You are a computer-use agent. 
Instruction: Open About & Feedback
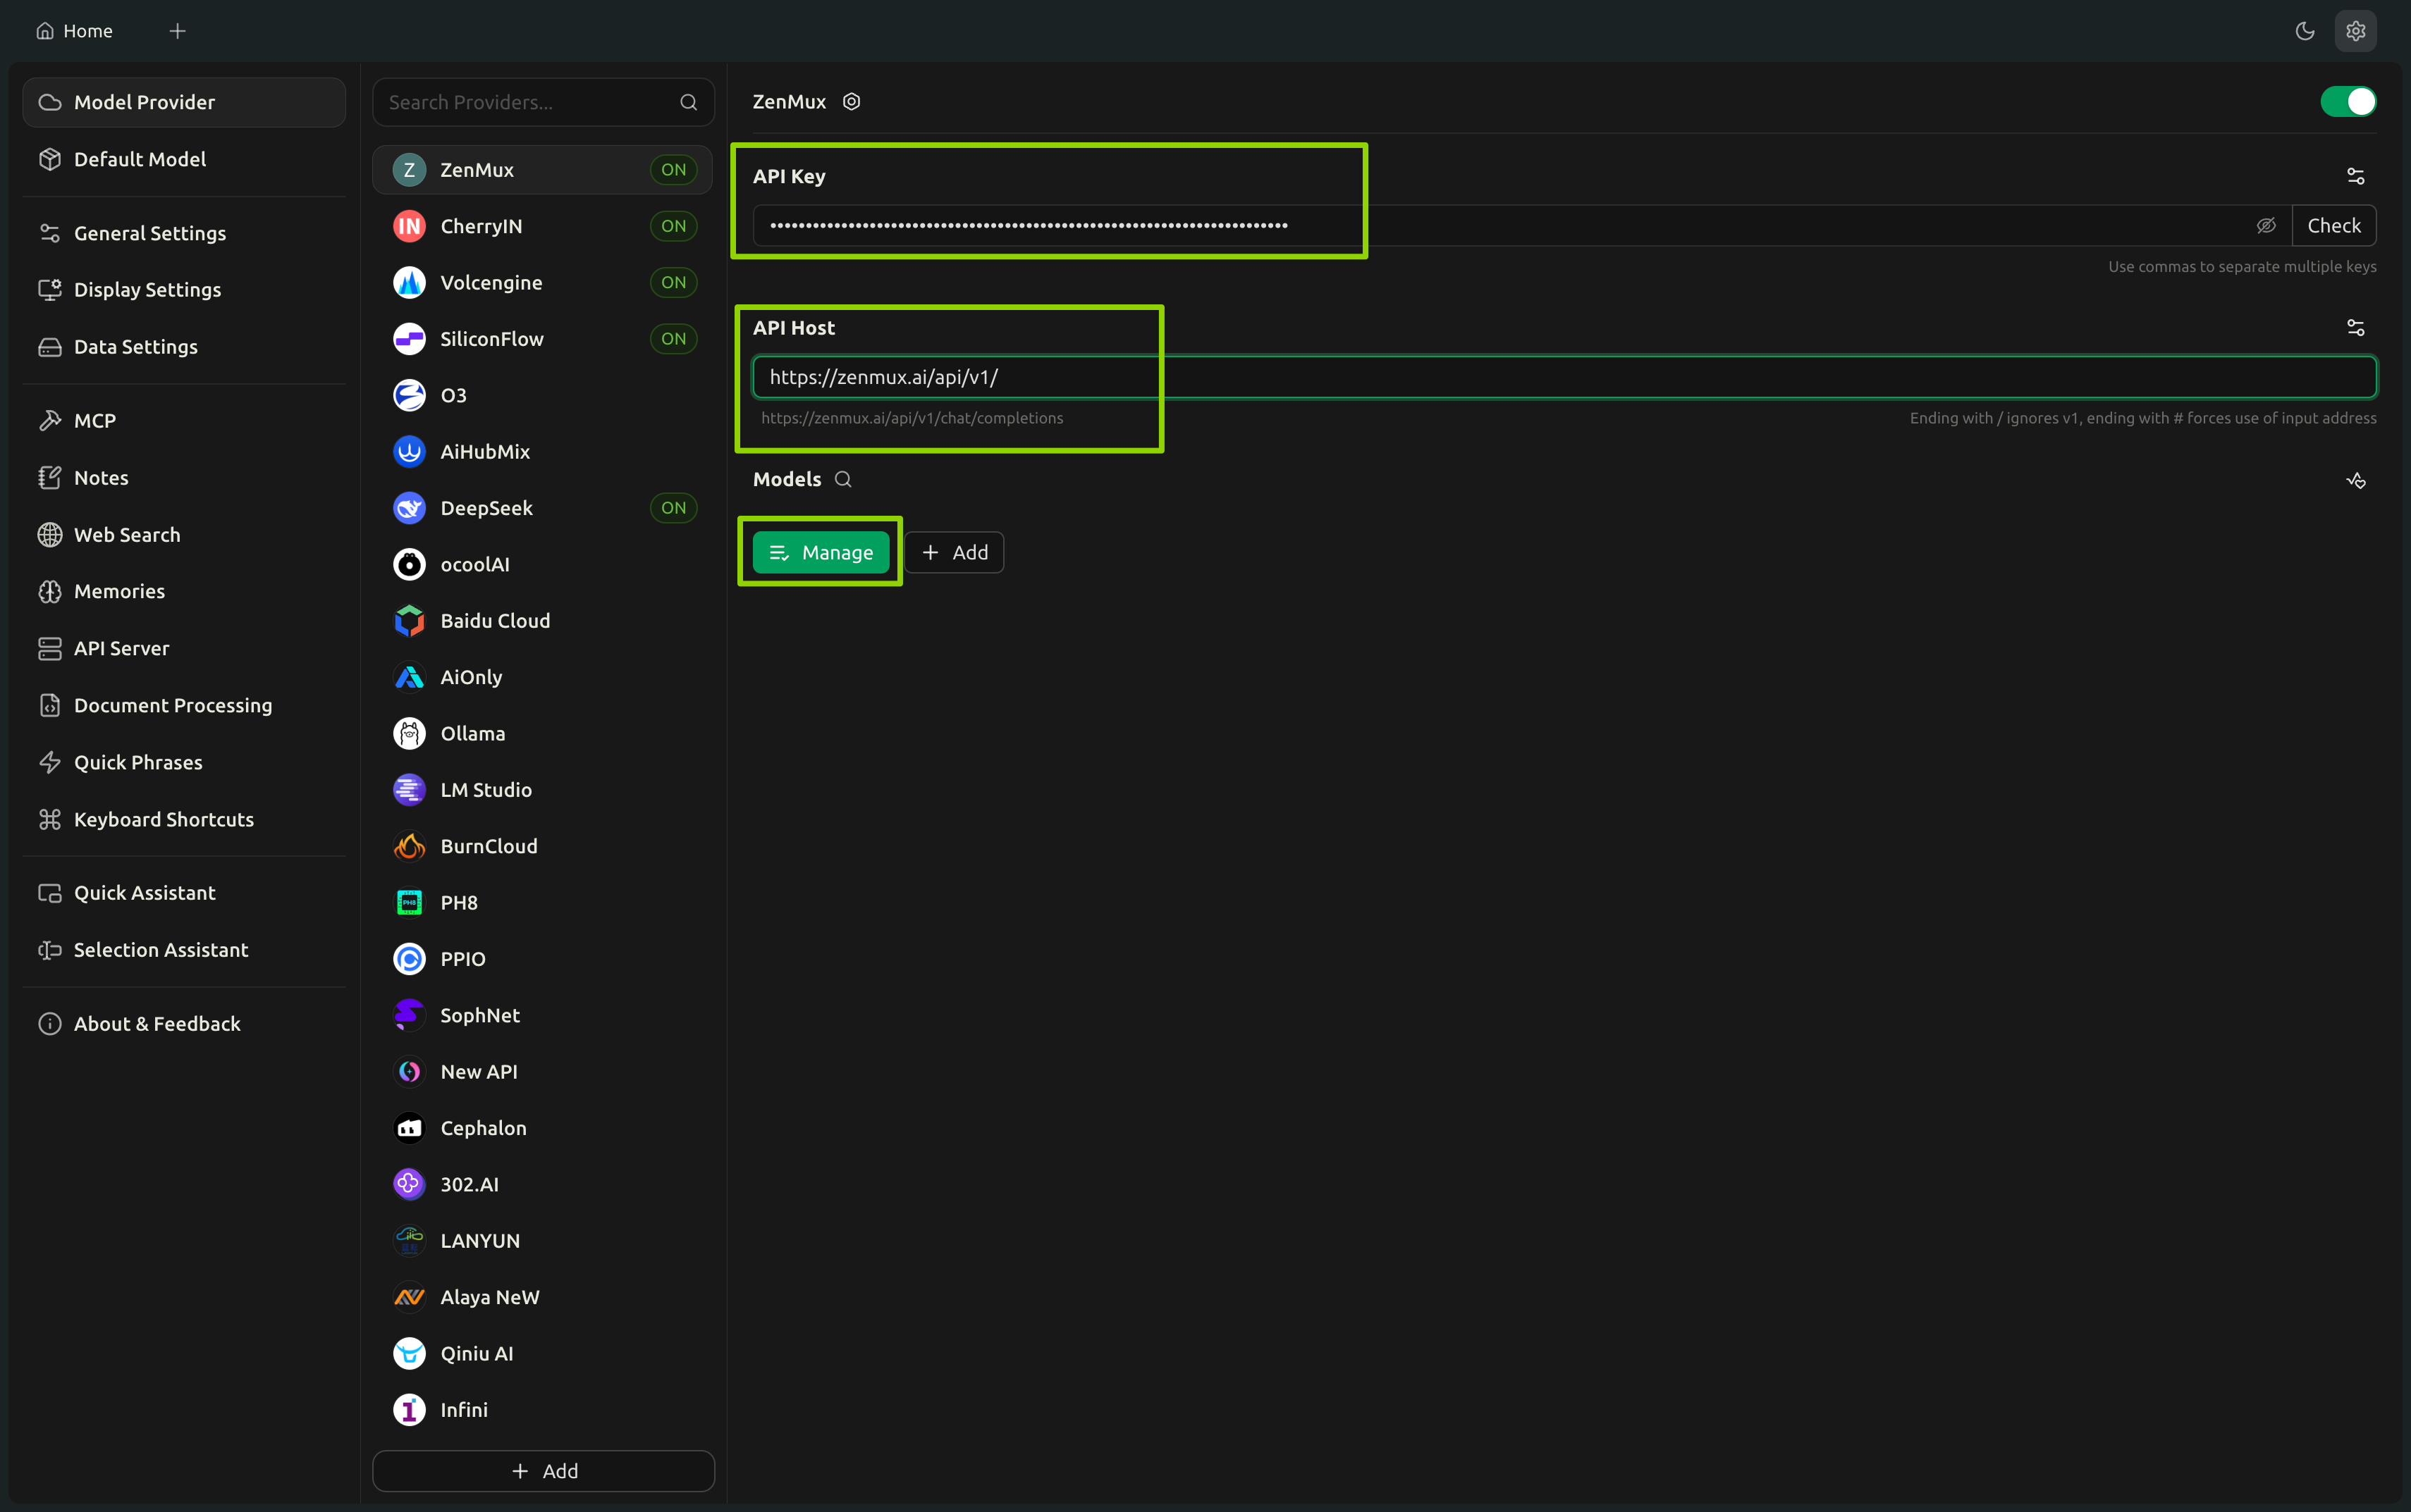coord(184,1024)
